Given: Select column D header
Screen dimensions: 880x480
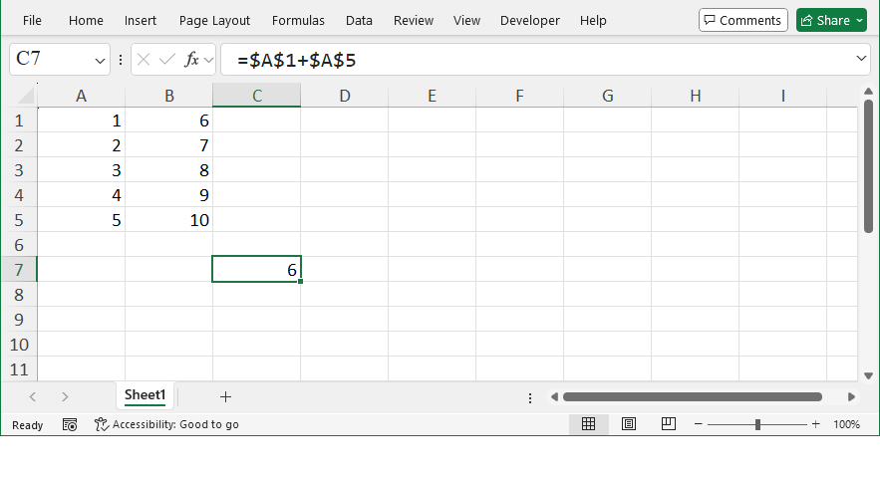Looking at the screenshot, I should click(x=345, y=96).
